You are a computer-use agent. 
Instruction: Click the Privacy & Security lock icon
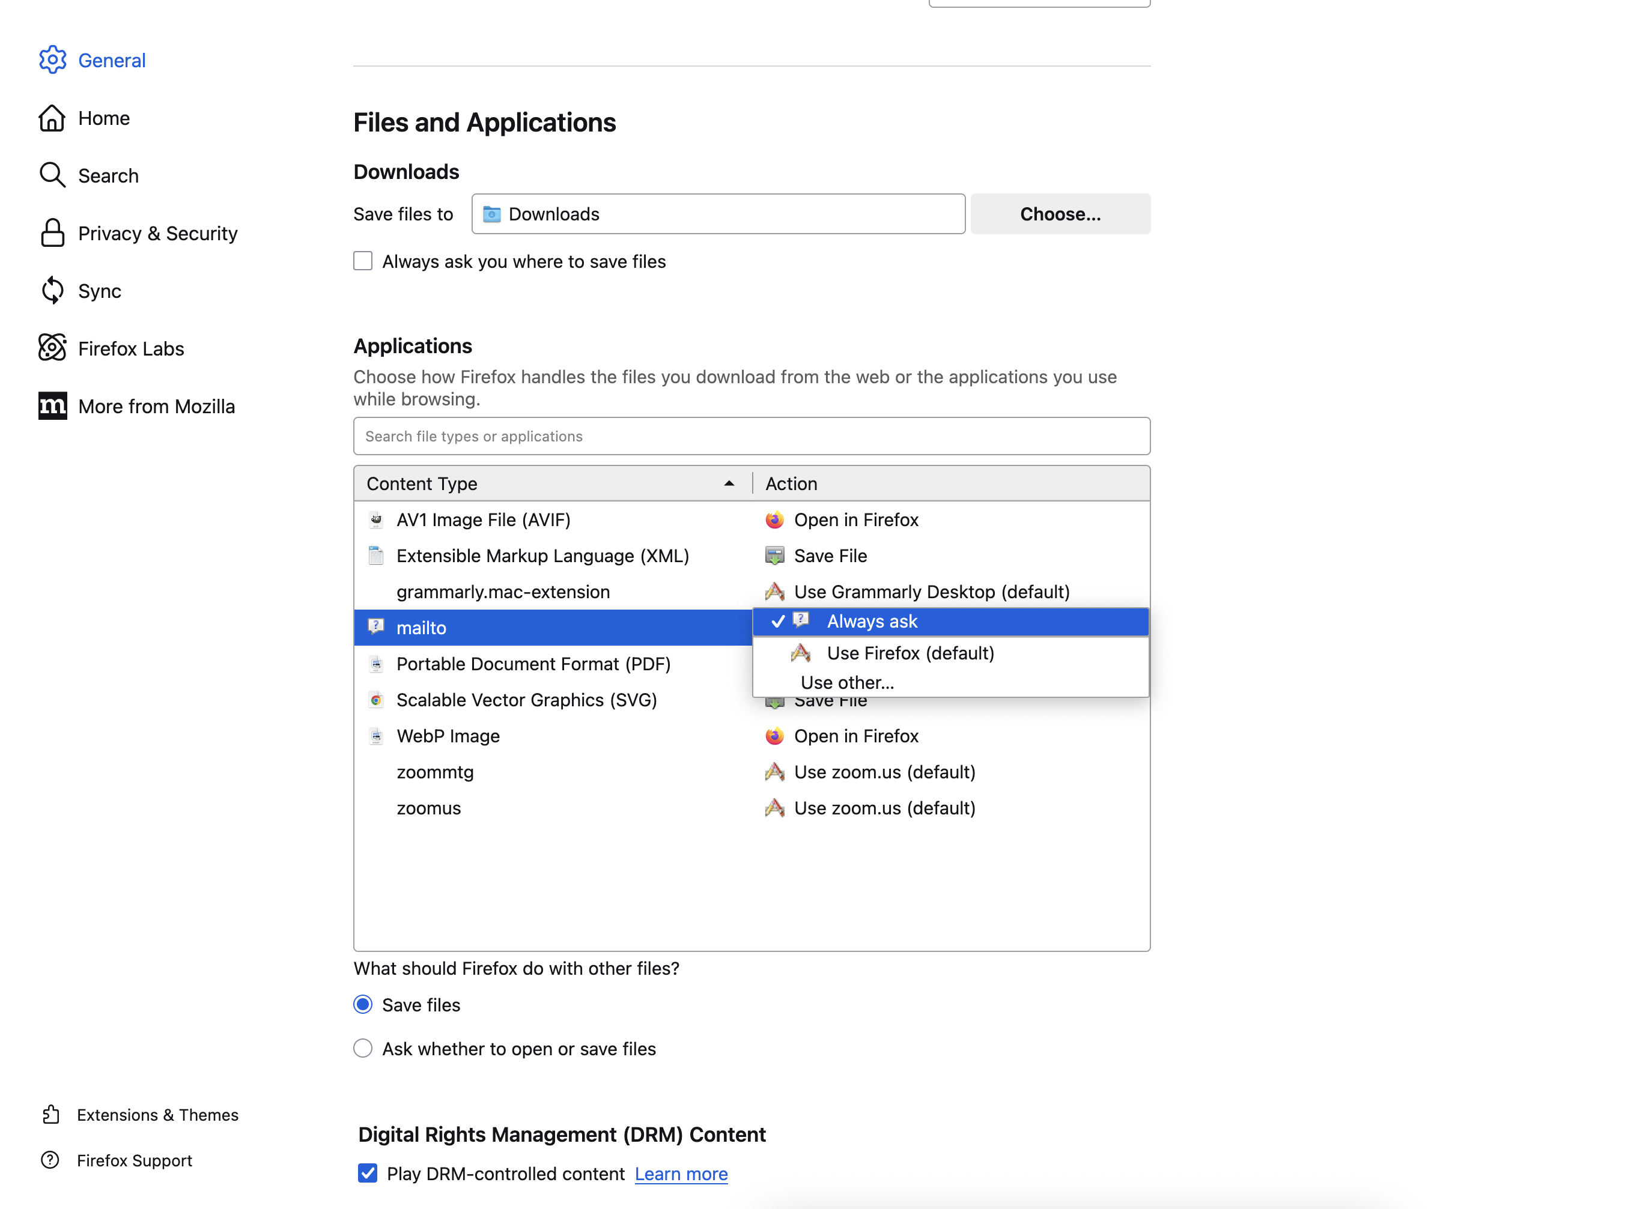tap(52, 232)
